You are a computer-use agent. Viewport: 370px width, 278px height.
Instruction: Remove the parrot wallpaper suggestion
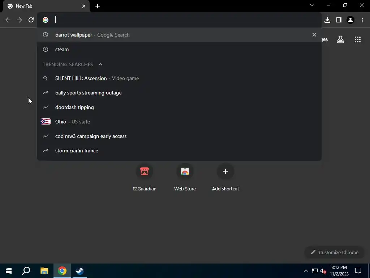pyautogui.click(x=314, y=35)
